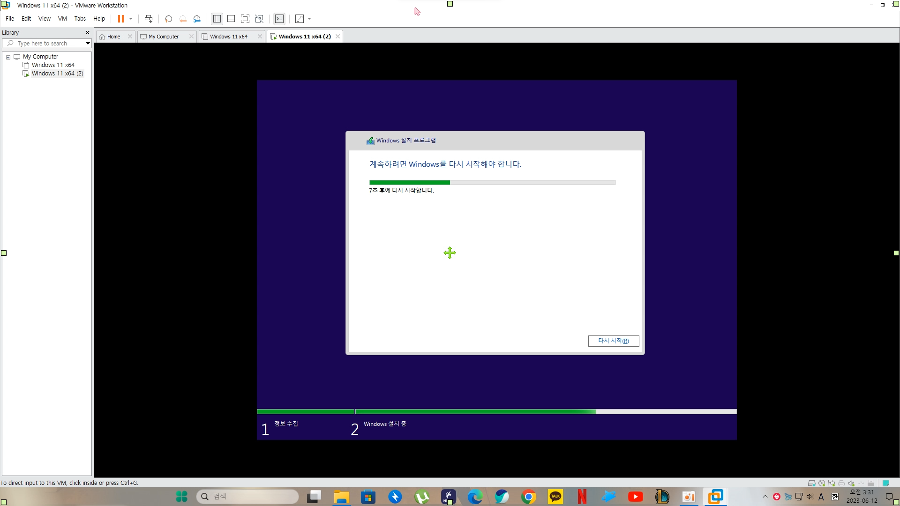
Task: Click the printer status icon
Action: coord(841,483)
